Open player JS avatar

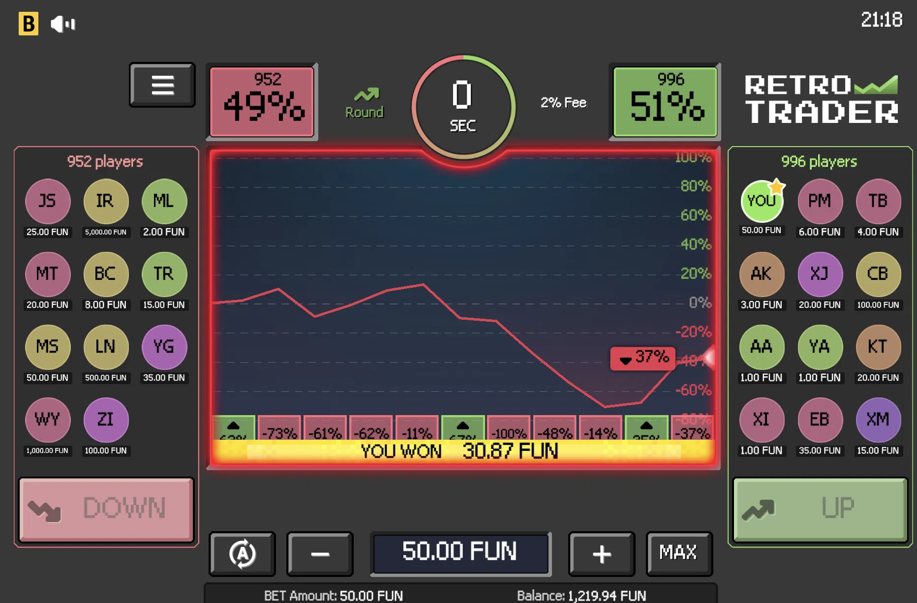(x=47, y=201)
